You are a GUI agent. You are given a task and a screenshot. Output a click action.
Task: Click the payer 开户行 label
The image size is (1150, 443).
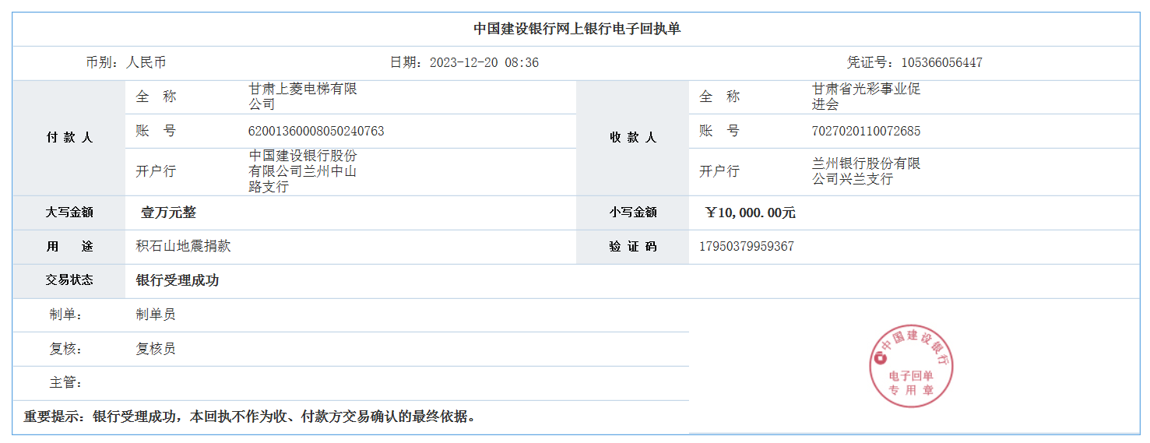click(x=156, y=171)
